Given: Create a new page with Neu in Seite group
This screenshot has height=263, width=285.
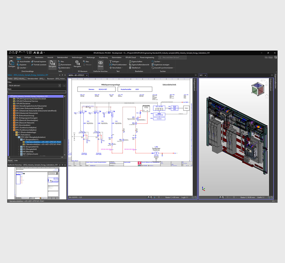Looking at the screenshot, I should pos(61,62).
